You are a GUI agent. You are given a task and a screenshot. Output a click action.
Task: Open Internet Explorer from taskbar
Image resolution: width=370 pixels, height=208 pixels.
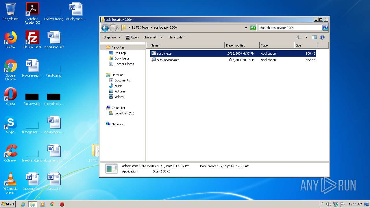pos(23,204)
